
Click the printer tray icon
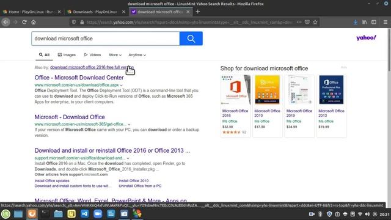(x=345, y=215)
